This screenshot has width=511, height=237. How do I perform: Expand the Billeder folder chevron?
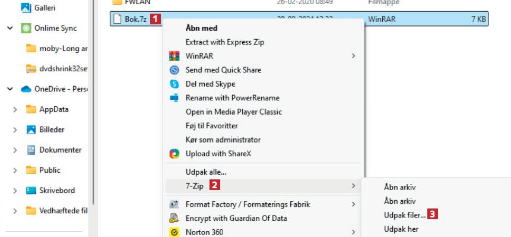[15, 129]
